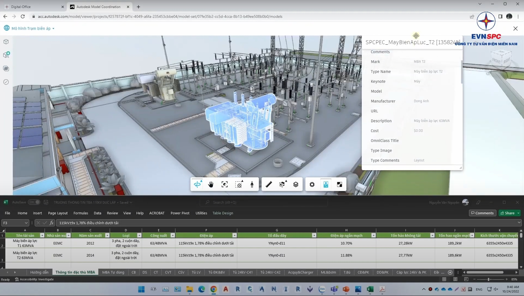Select the Zoom window tool
This screenshot has width=524, height=296.
(239, 184)
